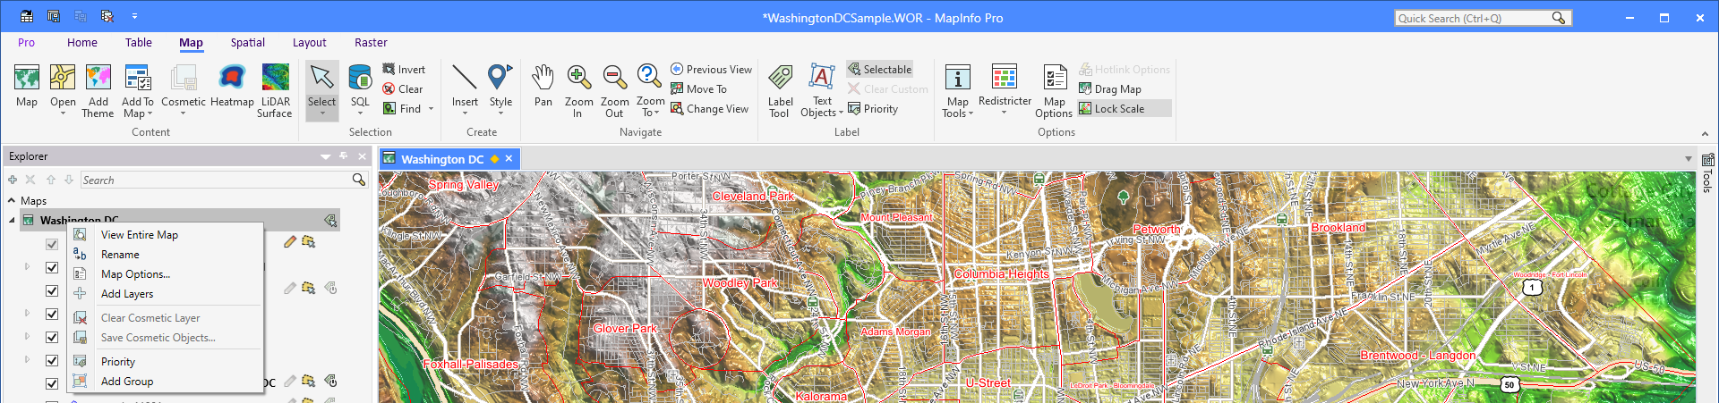Select Map Options... in context menu
1719x403 pixels.
click(x=166, y=274)
